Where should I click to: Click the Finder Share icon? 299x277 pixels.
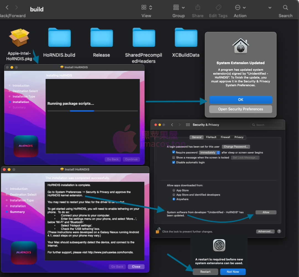click(198, 7)
